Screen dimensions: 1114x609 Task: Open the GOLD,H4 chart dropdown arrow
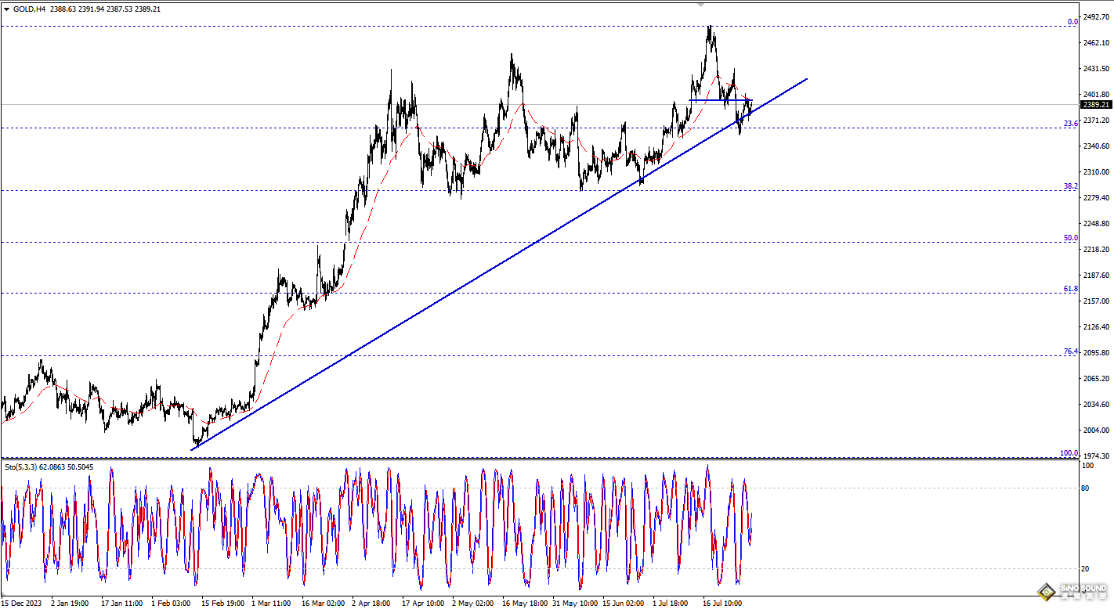click(7, 8)
